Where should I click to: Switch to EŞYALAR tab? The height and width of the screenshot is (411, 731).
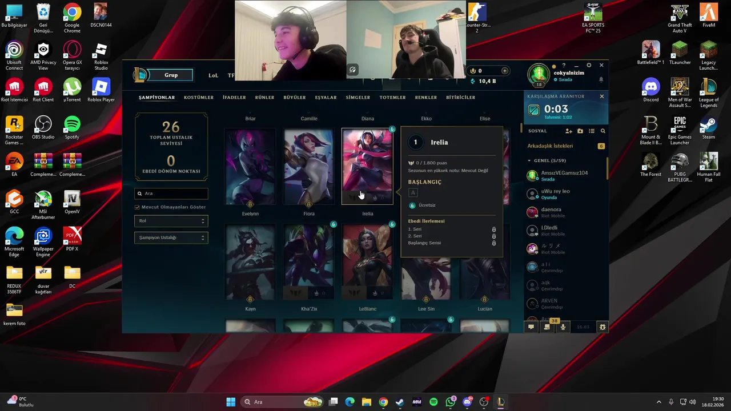click(326, 98)
